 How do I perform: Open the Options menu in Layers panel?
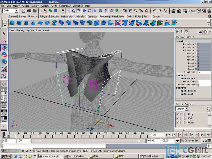(188, 104)
